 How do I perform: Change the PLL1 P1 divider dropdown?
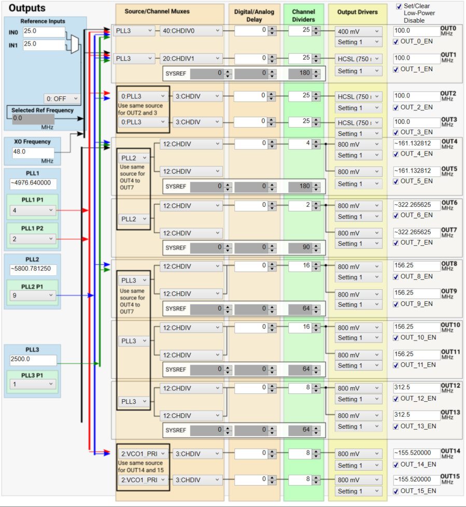pyautogui.click(x=32, y=210)
